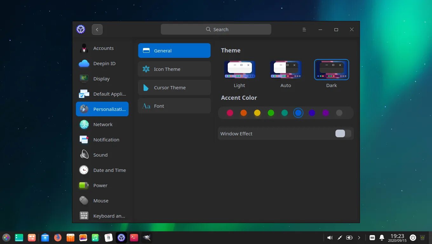This screenshot has width=432, height=244.
Task: Open the battery power tray icon
Action: coord(349,238)
